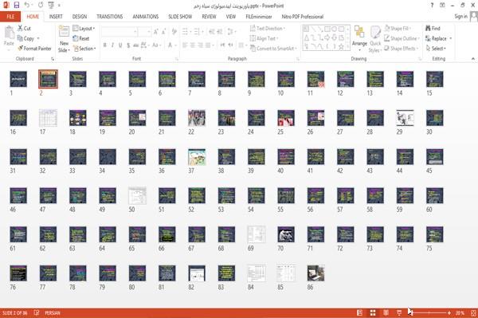This screenshot has width=478, height=318.
Task: Open the Nitro PDF Professional tab
Action: pyautogui.click(x=303, y=17)
